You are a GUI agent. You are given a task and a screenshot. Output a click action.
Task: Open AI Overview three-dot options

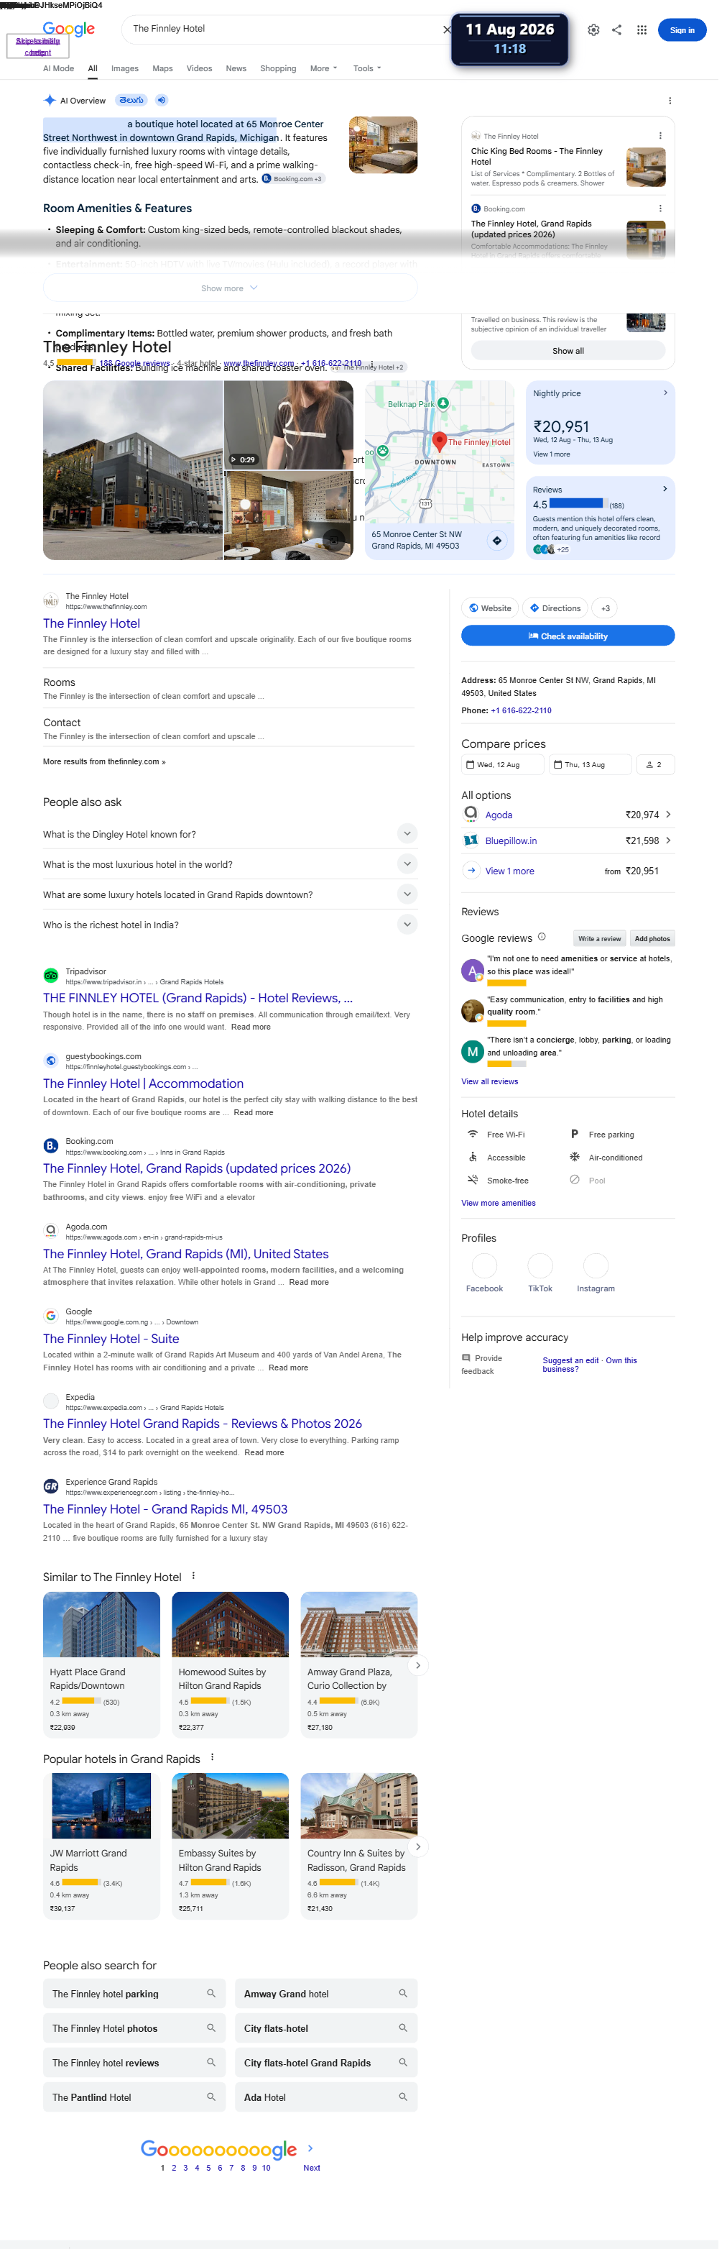point(670,101)
